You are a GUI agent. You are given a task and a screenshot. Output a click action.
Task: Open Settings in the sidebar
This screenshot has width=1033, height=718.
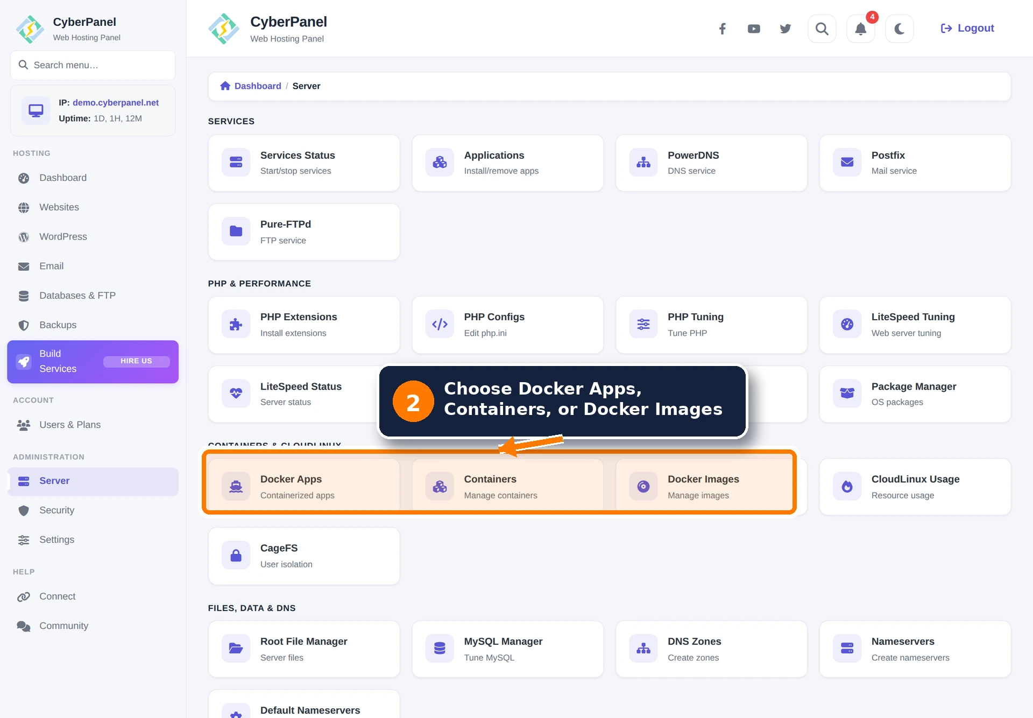tap(93, 540)
